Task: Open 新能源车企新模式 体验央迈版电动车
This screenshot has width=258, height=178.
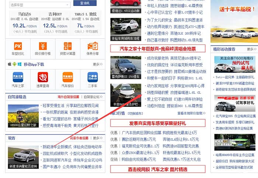Action: 72,147
